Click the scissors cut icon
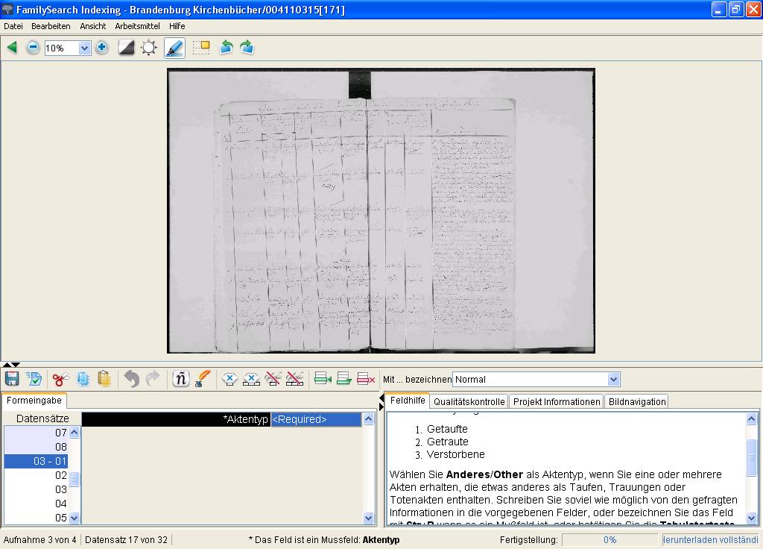 tap(60, 379)
